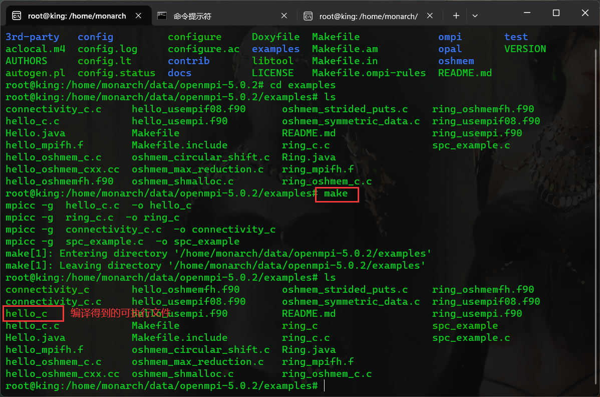Click the 'Doxyfile' file name
The image size is (600, 397).
[x=275, y=37]
